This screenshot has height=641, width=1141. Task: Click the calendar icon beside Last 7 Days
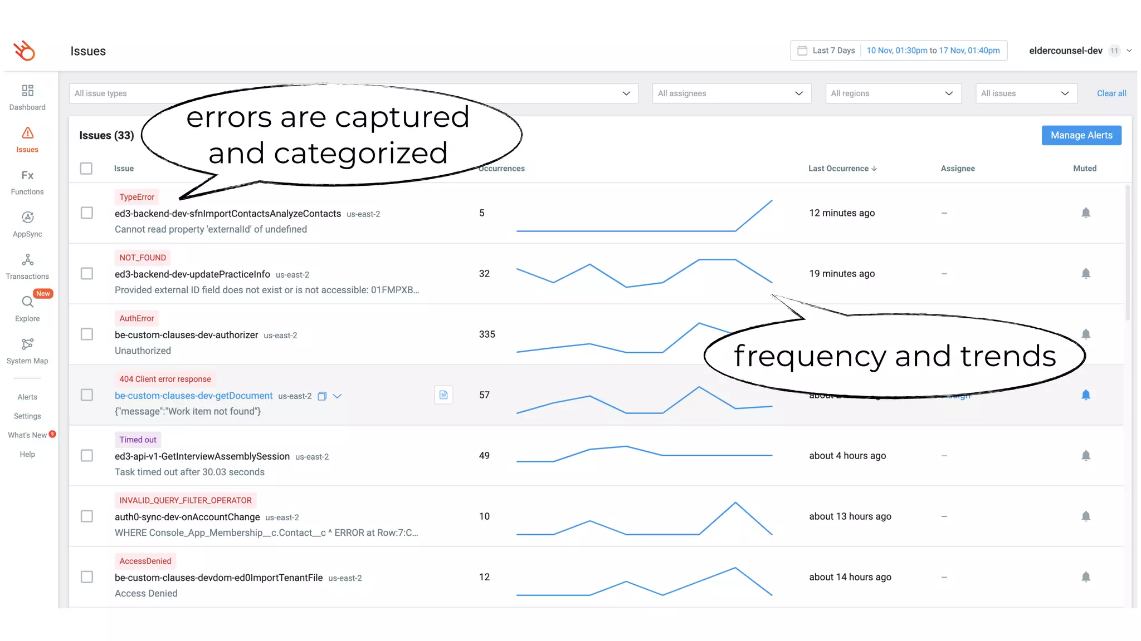coord(802,51)
